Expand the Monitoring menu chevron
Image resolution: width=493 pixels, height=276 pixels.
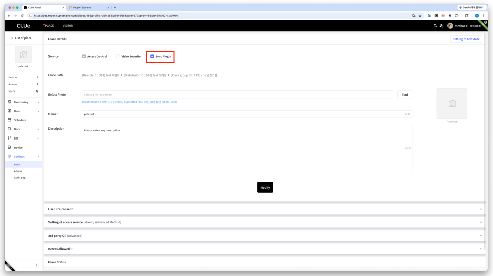tap(38, 102)
